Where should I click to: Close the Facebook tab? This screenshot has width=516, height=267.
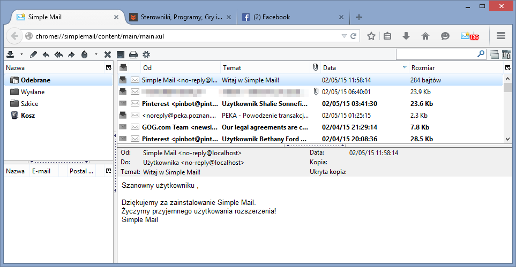(341, 17)
